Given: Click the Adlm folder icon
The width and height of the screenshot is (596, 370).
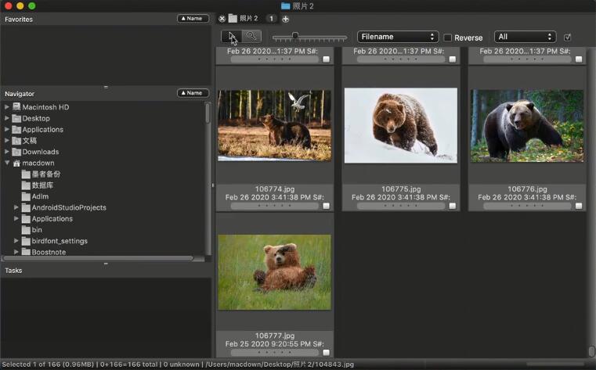Looking at the screenshot, I should (x=26, y=196).
